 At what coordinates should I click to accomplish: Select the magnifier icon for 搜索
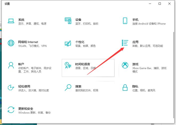point(68,87)
